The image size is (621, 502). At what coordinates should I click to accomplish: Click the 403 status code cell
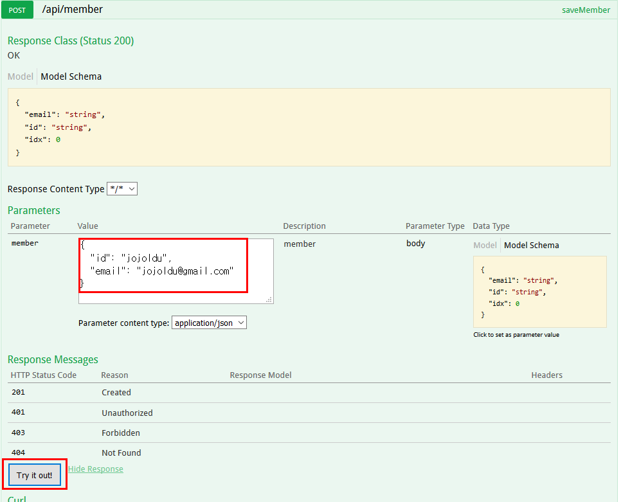(18, 433)
